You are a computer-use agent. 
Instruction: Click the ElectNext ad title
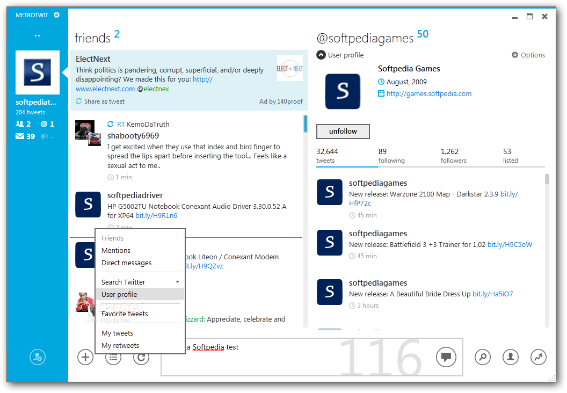93,59
